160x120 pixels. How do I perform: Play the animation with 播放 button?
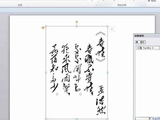tap(141, 42)
